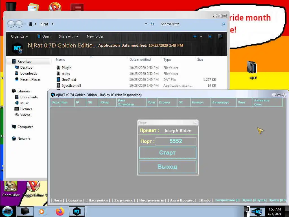Close the Порт dialog
The image size is (289, 217).
click(x=195, y=123)
